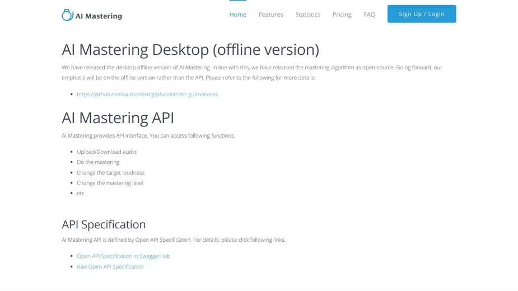The image size is (518, 291).
Task: Click the 'Upload/Download audio' list item
Action: [x=107, y=152]
